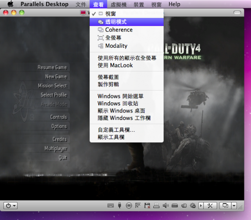Screen dimensions: 251x220
Task: Click the shared folders hand icon
Action: [x=184, y=205]
